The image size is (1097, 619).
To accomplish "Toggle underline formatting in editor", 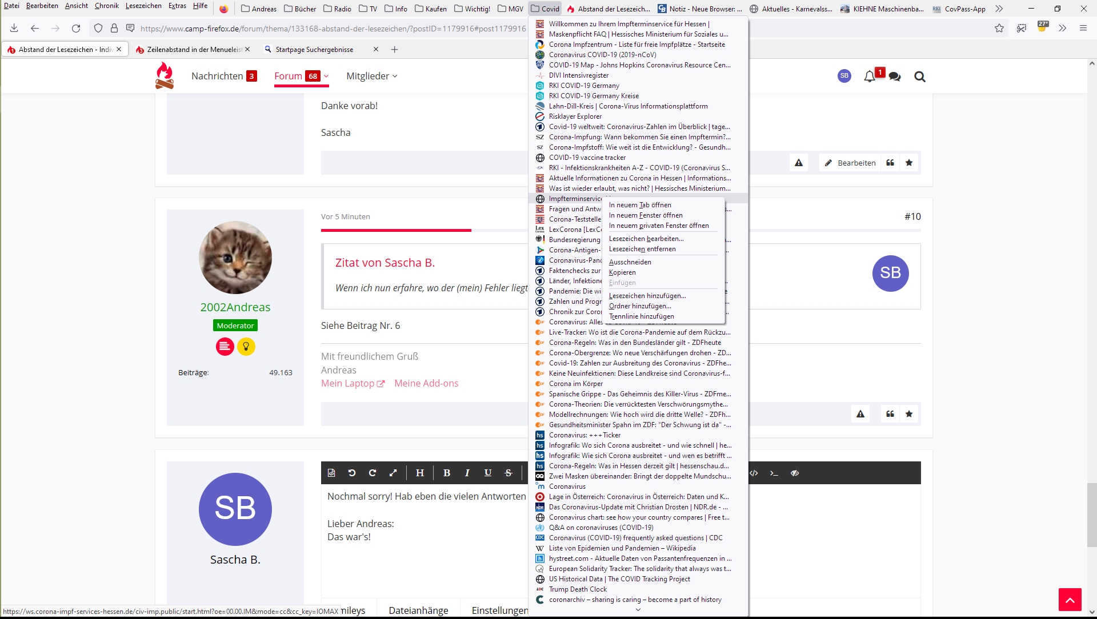I will [488, 473].
